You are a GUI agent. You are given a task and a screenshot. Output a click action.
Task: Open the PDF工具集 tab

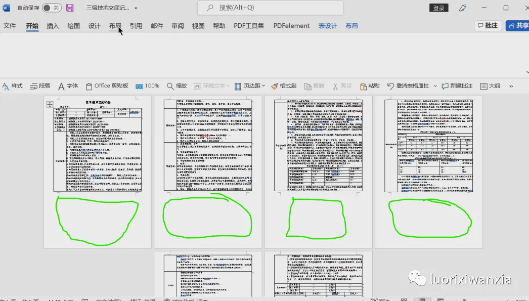point(249,26)
